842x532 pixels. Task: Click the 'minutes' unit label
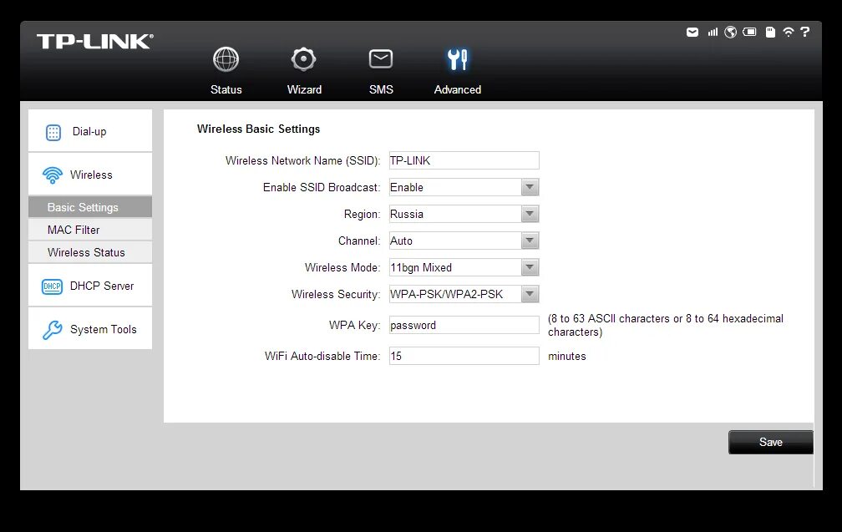click(x=567, y=357)
